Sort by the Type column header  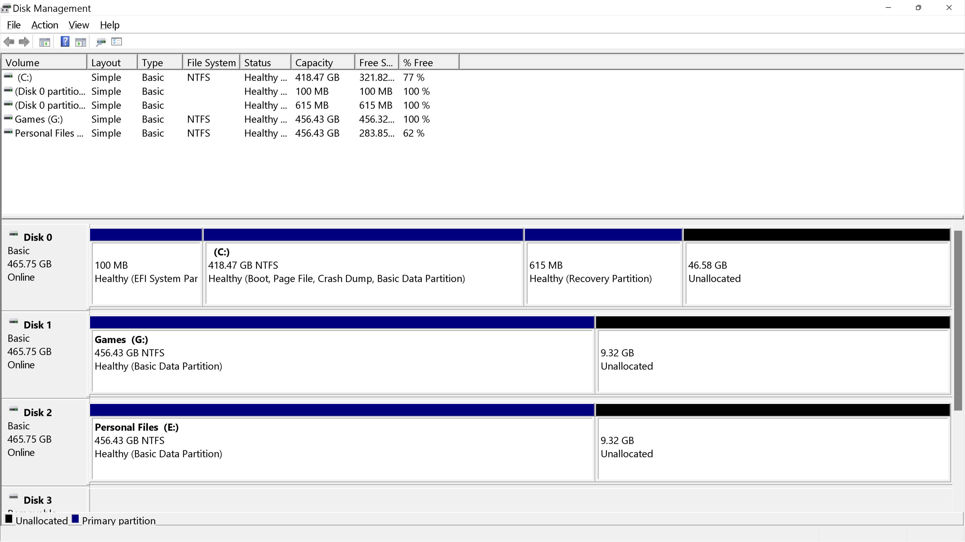pos(160,62)
